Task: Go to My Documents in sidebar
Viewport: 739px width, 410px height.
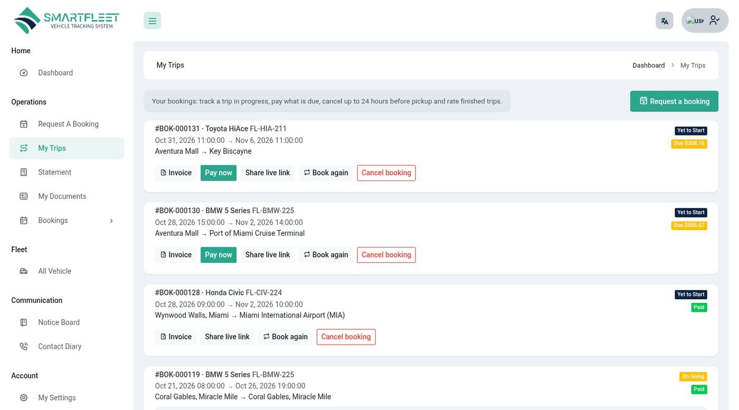Action: click(67, 196)
